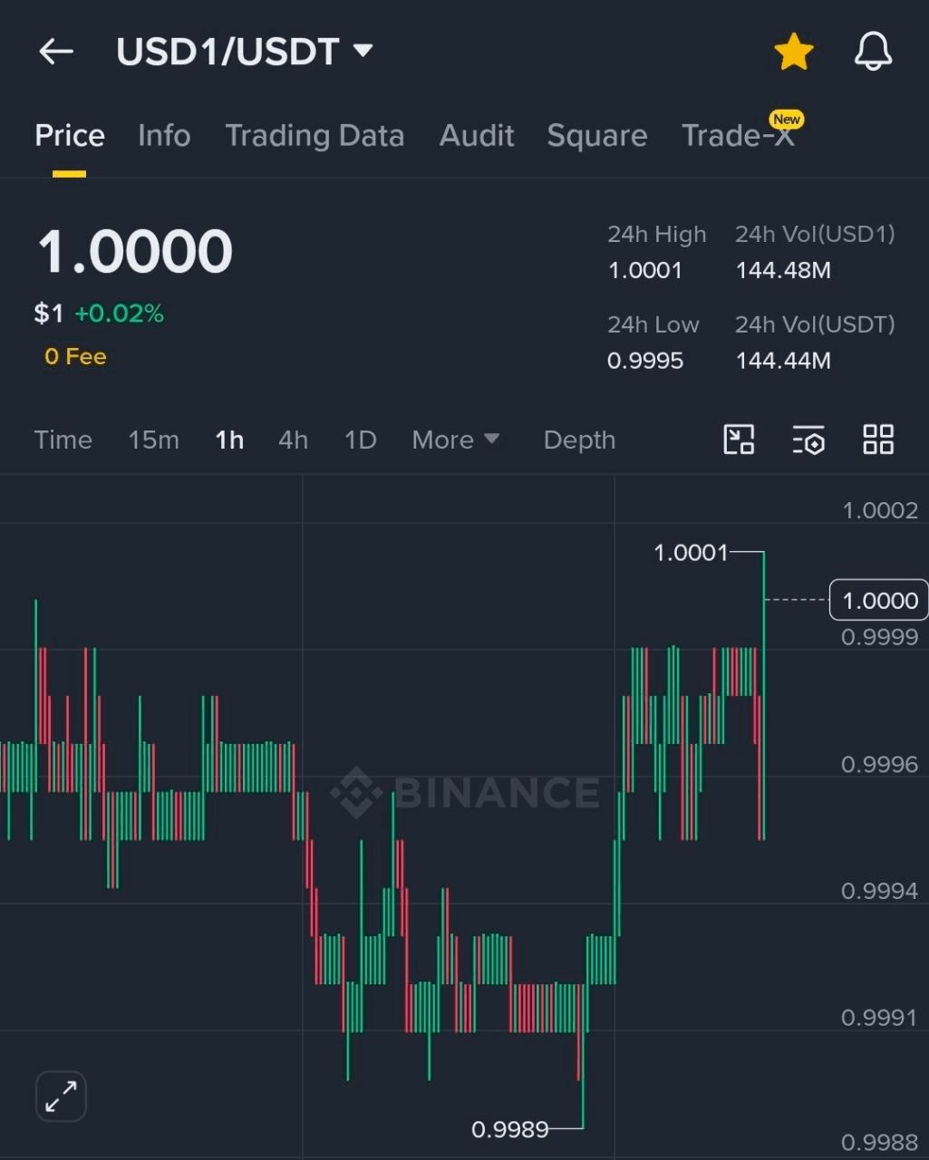Open chart indicator settings icon
929x1160 pixels.
[x=808, y=440]
